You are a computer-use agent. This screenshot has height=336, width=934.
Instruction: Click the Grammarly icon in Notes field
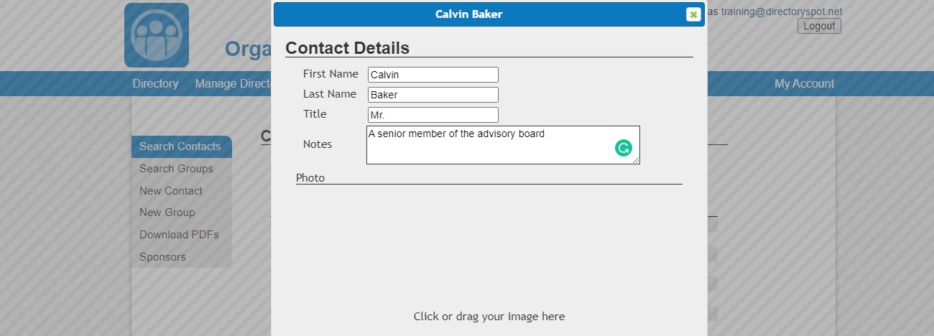(623, 149)
